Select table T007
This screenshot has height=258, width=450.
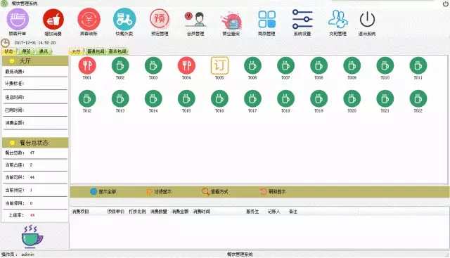286,65
